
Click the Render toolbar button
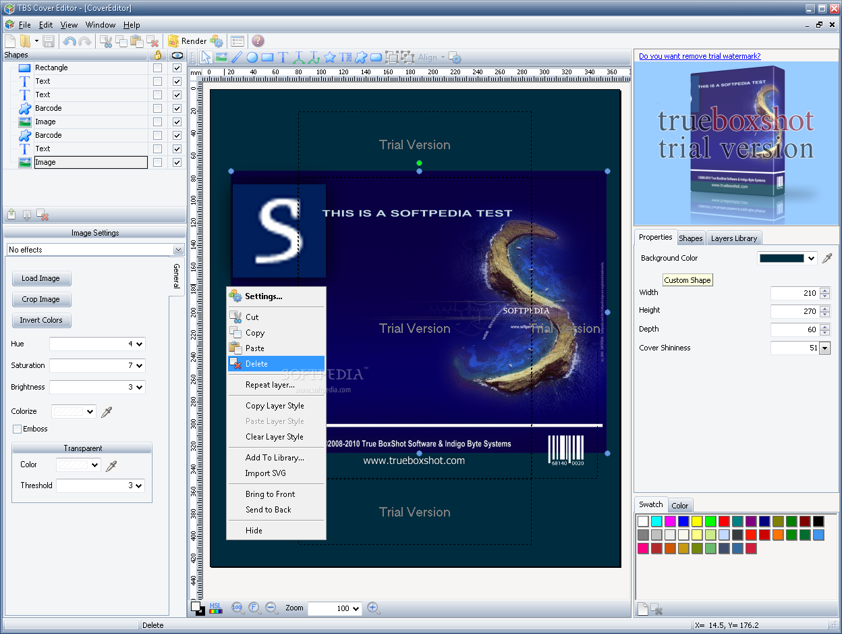[186, 41]
